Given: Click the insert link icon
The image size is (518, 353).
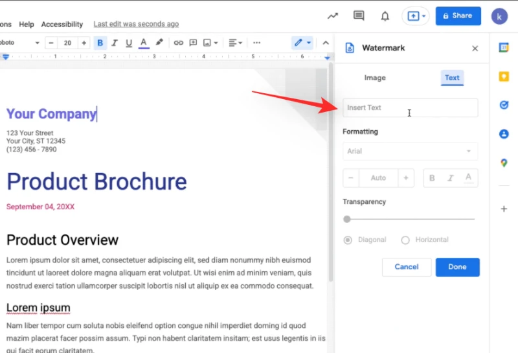Looking at the screenshot, I should (179, 43).
